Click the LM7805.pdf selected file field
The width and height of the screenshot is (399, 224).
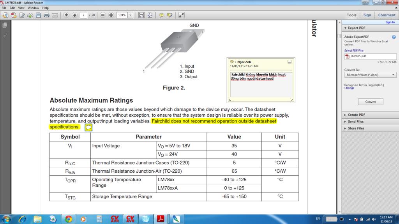370,56
